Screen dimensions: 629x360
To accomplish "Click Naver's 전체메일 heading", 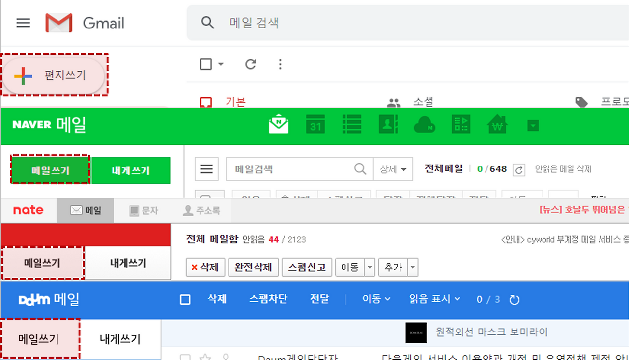I will click(x=444, y=169).
